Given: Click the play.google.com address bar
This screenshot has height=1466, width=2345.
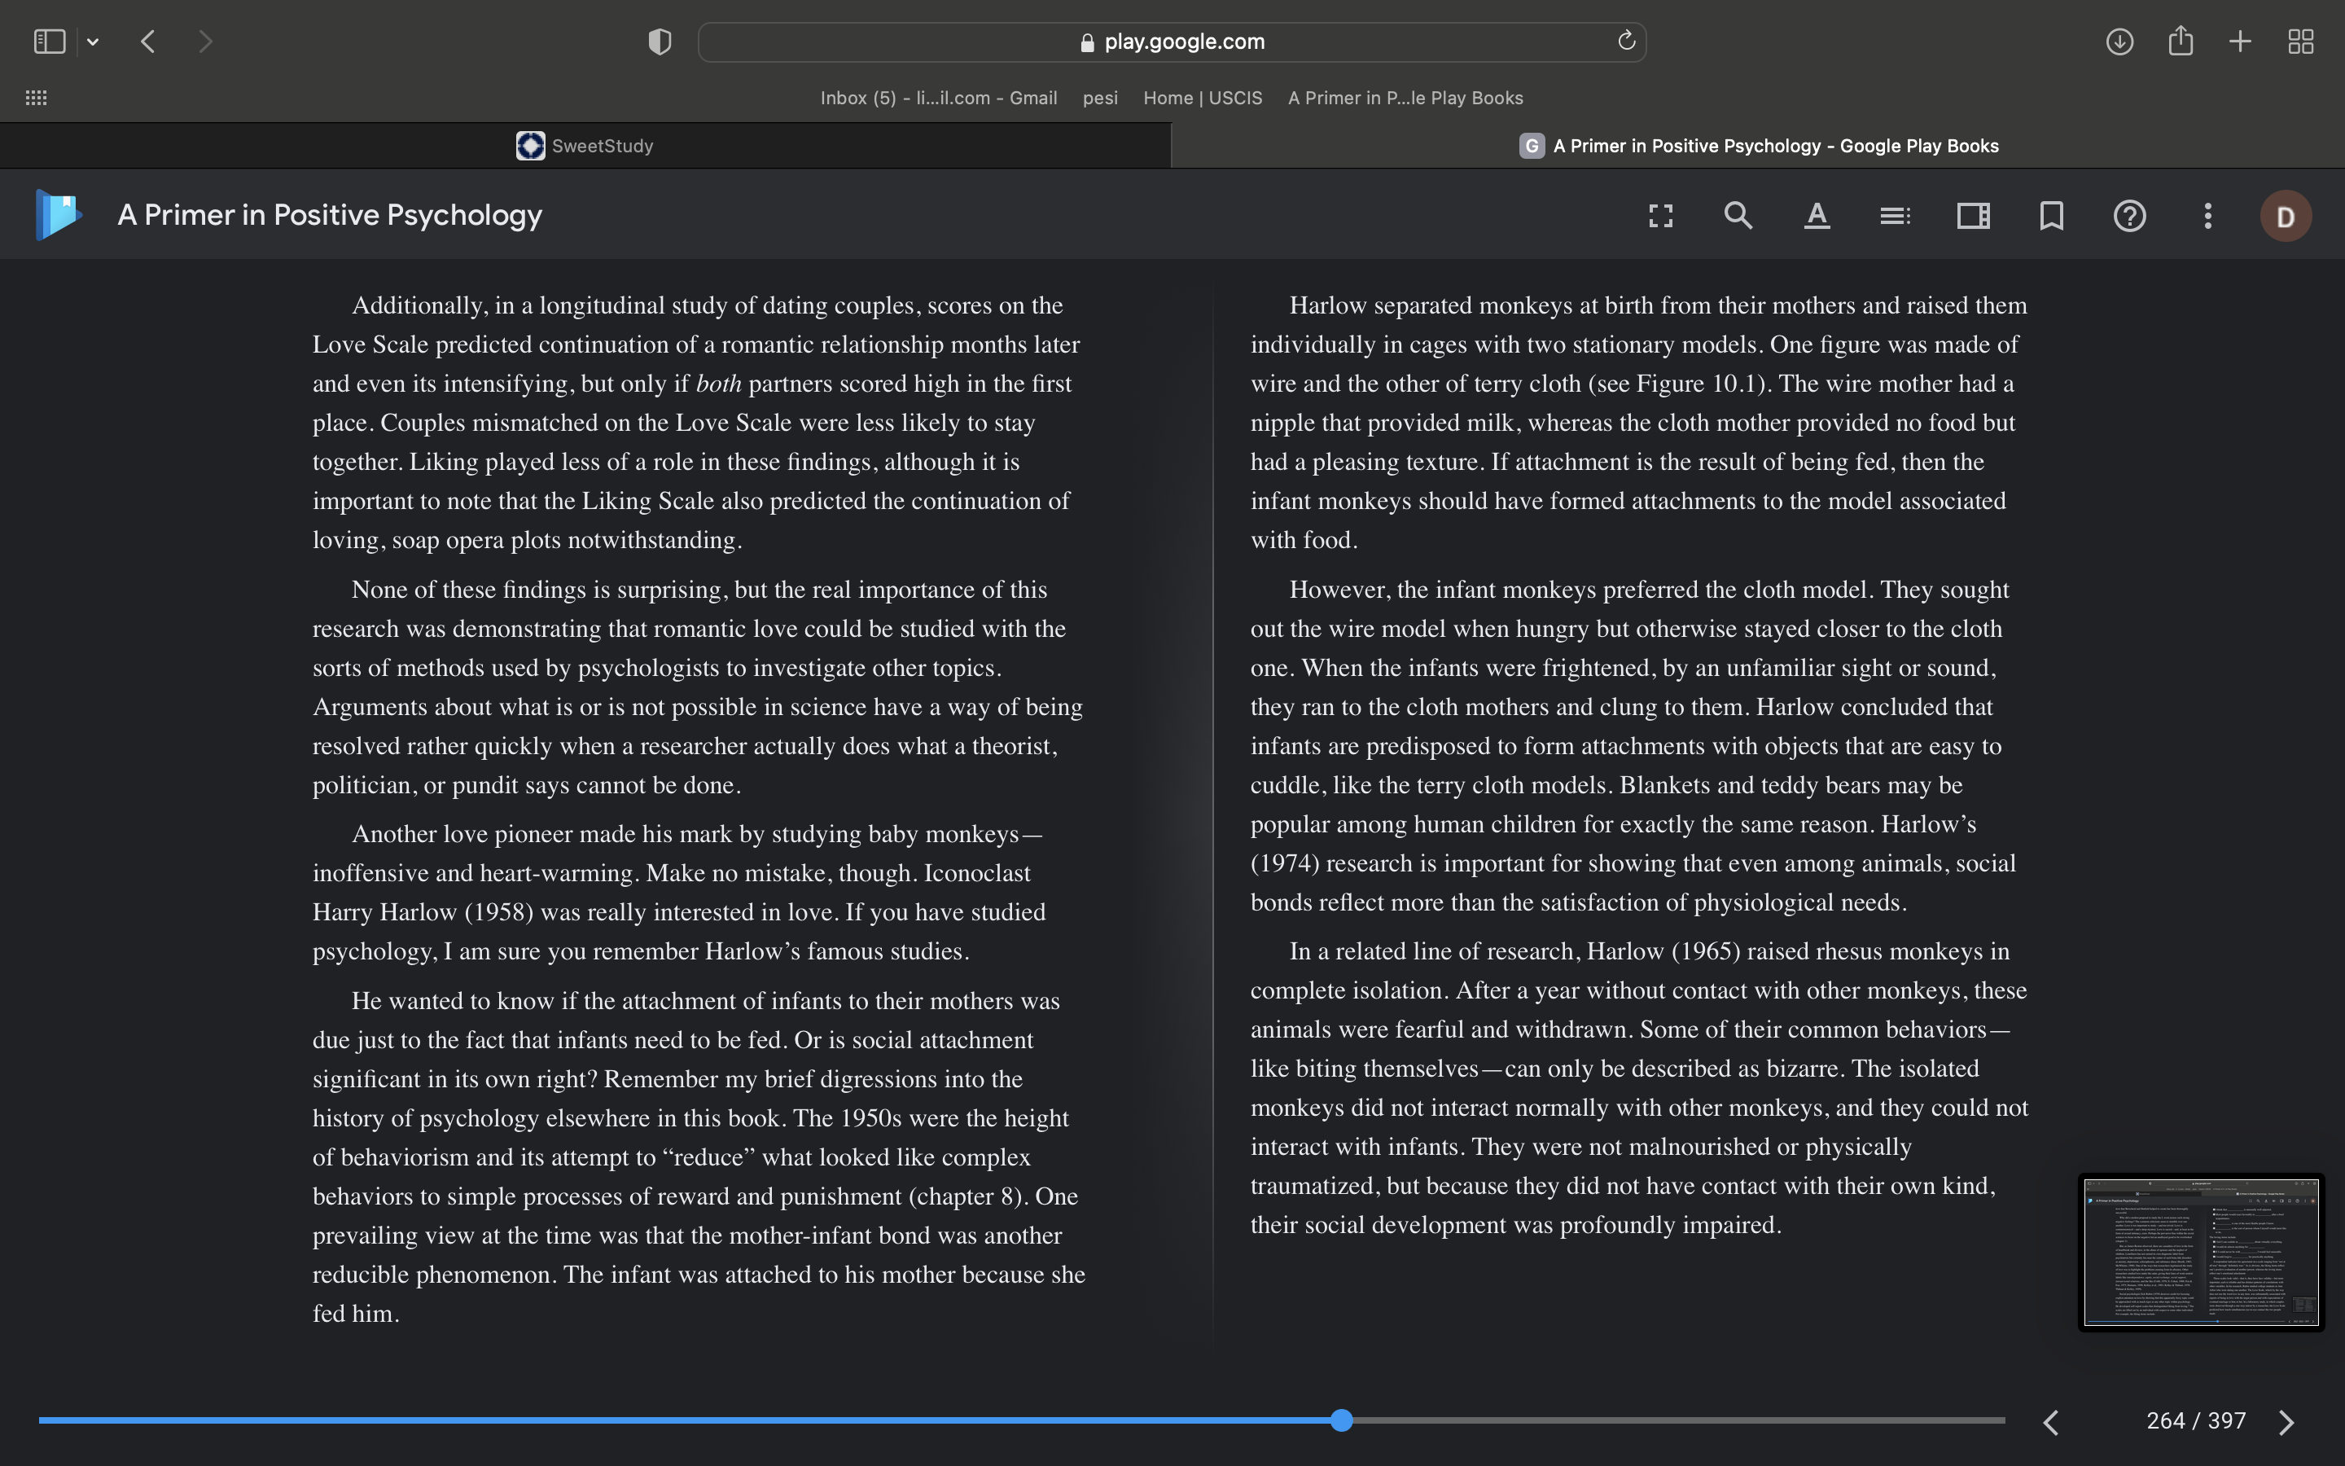Looking at the screenshot, I should [x=1172, y=42].
